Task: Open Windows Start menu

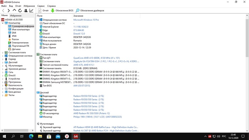Action: (x=4, y=136)
